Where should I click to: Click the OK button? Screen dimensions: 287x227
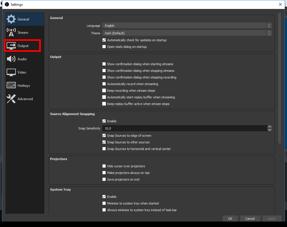point(230,218)
